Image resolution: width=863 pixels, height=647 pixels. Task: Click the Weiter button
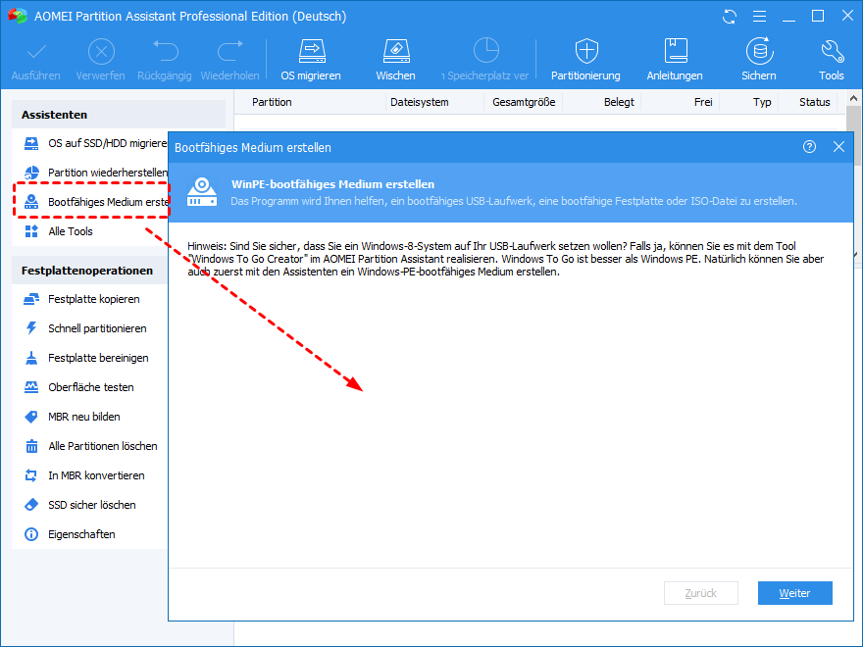(794, 593)
